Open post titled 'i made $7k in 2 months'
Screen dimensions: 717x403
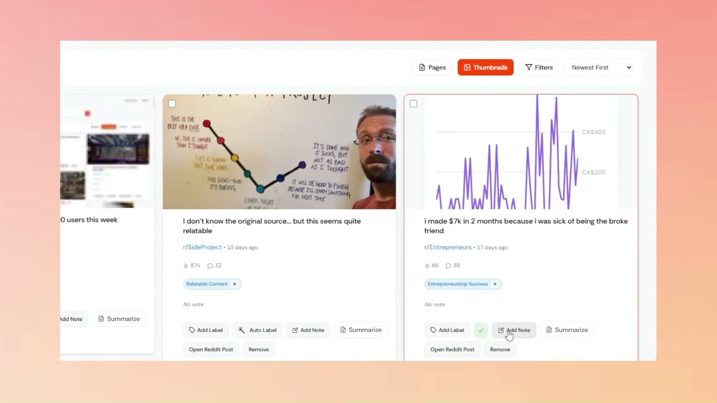[x=526, y=226]
